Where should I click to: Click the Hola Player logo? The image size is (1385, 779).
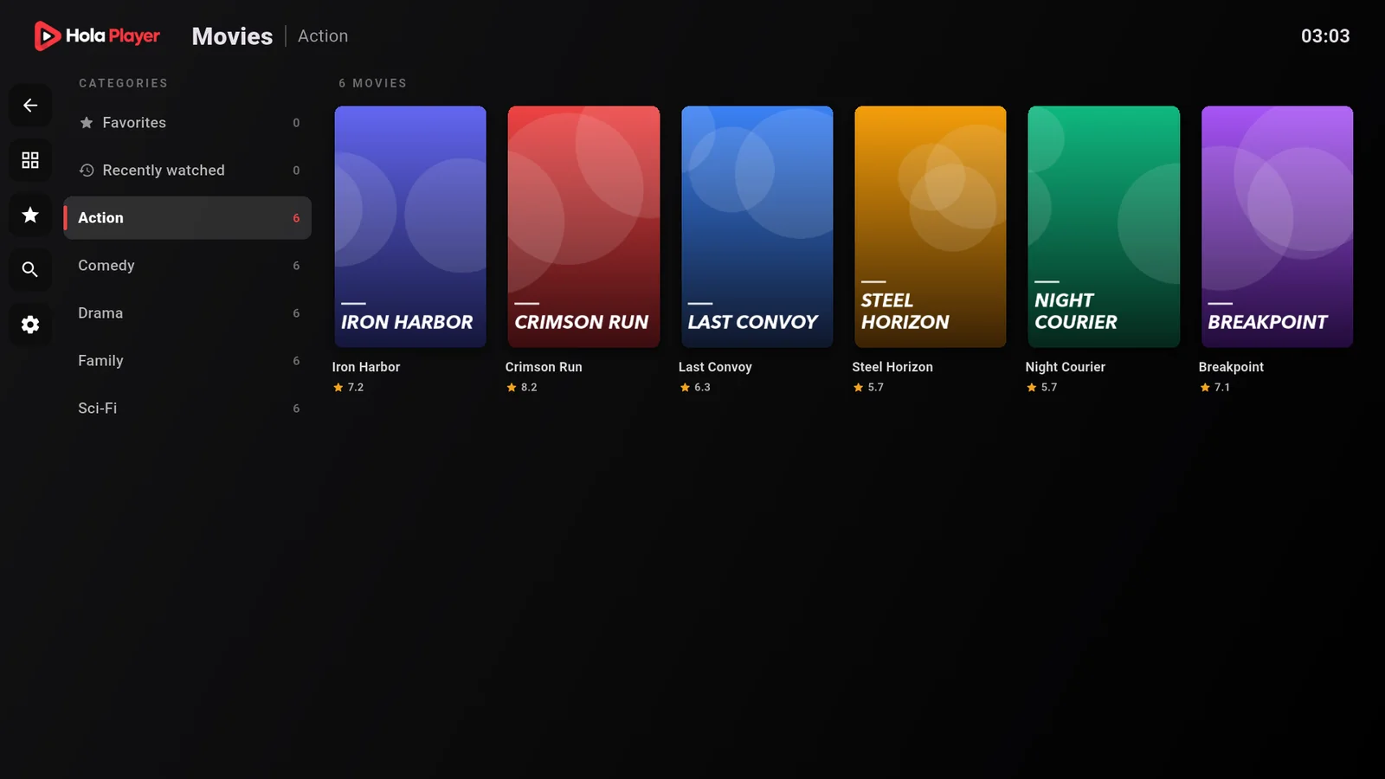(x=97, y=35)
